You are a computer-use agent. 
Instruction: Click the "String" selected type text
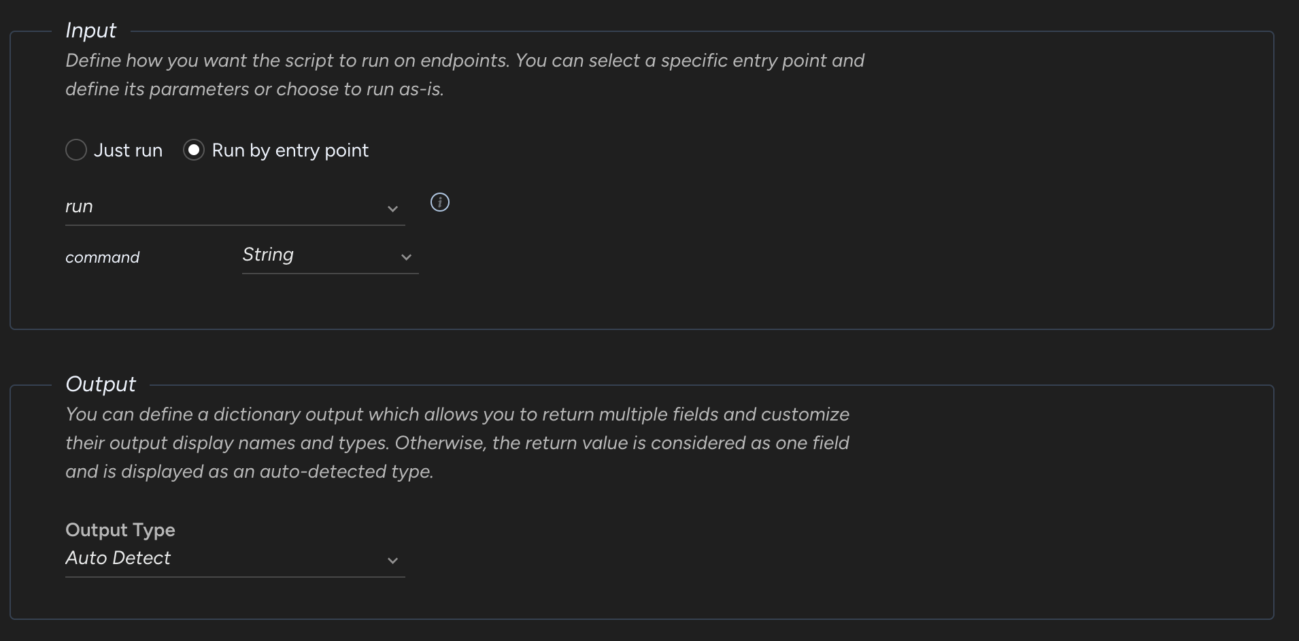[x=268, y=254]
